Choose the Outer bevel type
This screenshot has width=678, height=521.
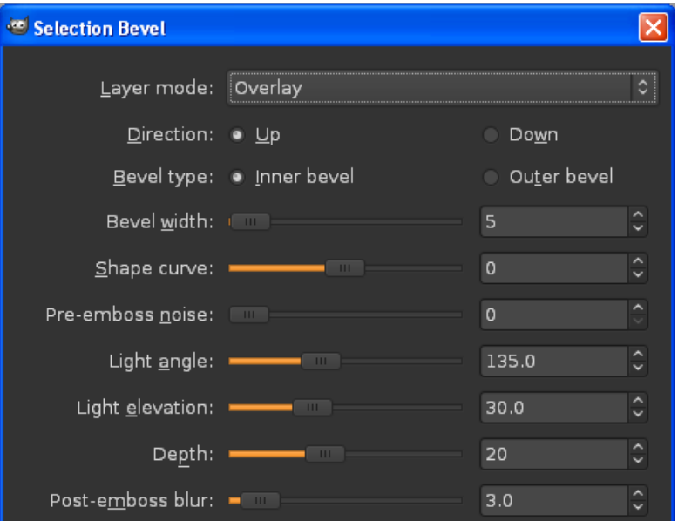point(491,177)
